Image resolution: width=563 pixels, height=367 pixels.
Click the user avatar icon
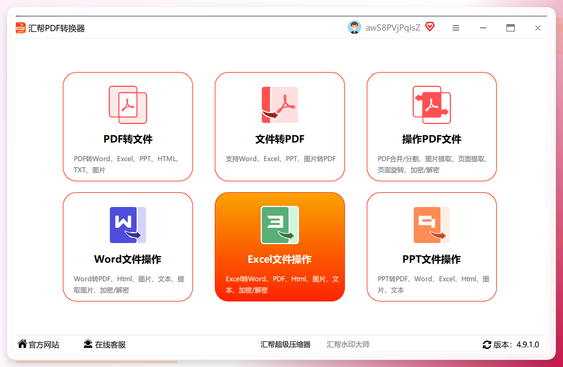[354, 28]
